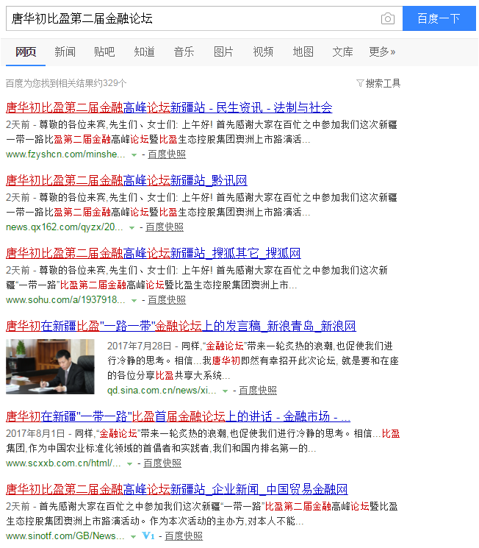Expand dropdown arrow next to sinotf.com URL

point(133,536)
